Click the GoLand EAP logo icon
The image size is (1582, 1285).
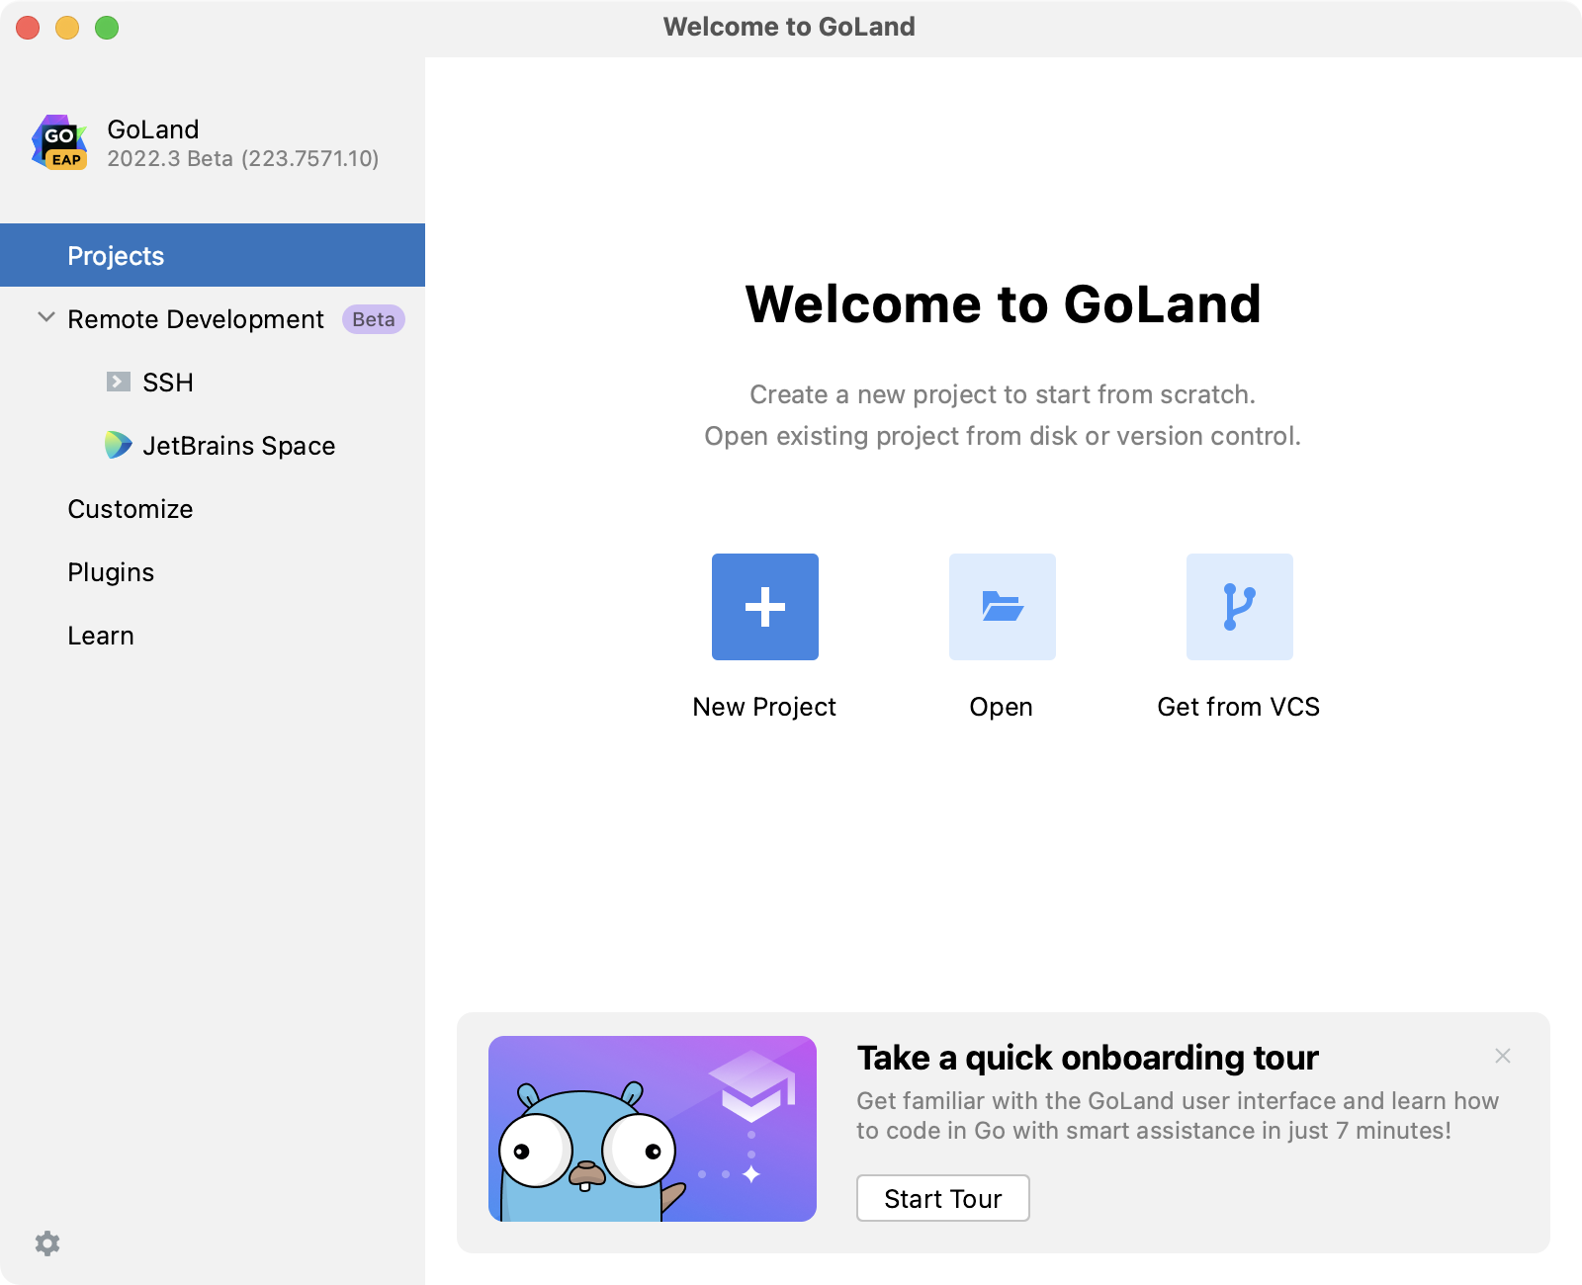point(60,142)
